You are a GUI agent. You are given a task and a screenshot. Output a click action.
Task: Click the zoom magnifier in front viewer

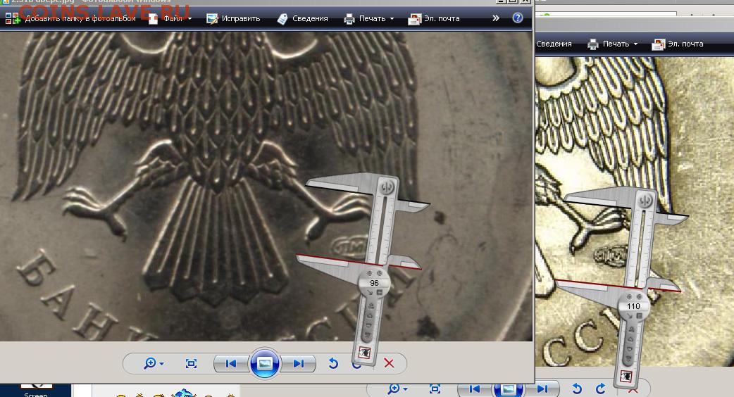[x=150, y=363]
